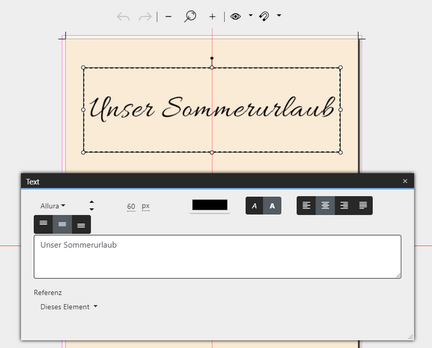Align text to the left

pos(306,205)
